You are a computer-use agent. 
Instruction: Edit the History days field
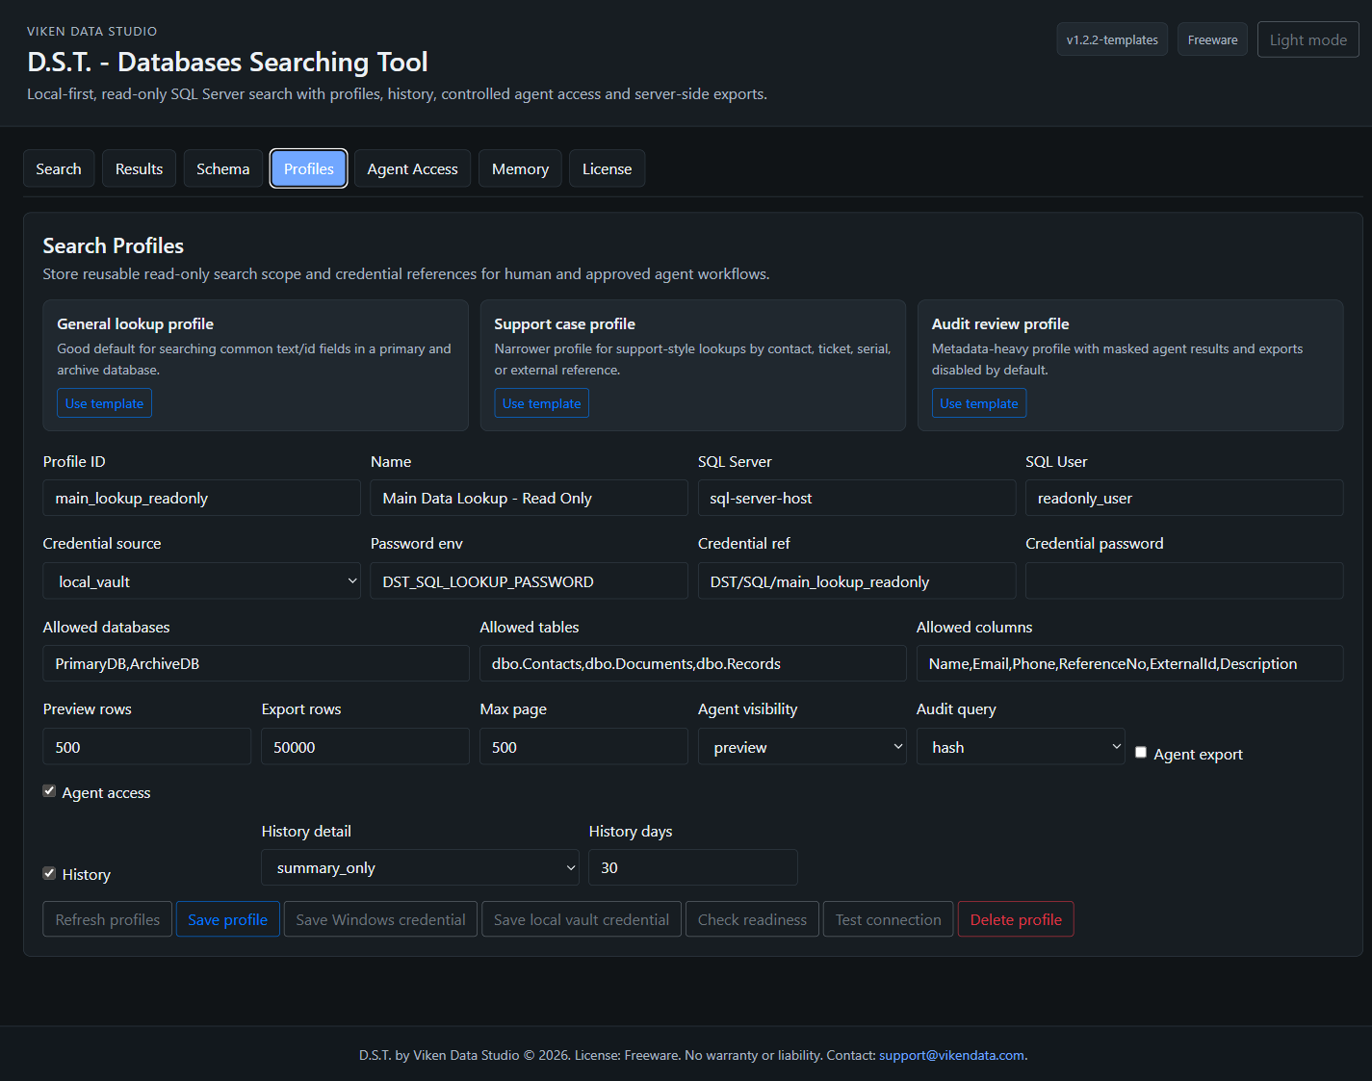coord(692,867)
